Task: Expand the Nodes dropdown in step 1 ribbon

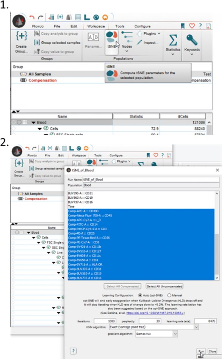Action: [127, 51]
